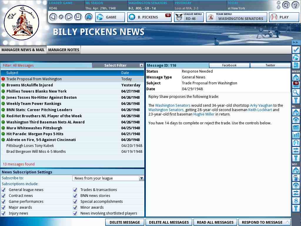This screenshot has width=301, height=226.
Task: Open the Hughie Miller player link
Action: pos(204,114)
